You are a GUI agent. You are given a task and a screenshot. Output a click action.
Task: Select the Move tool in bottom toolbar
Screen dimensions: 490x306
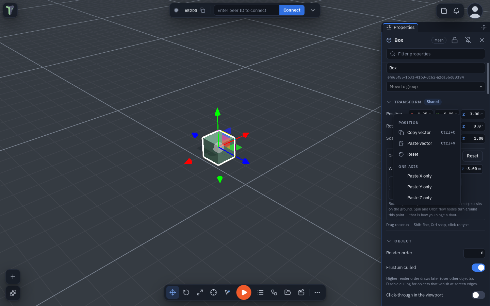(173, 292)
